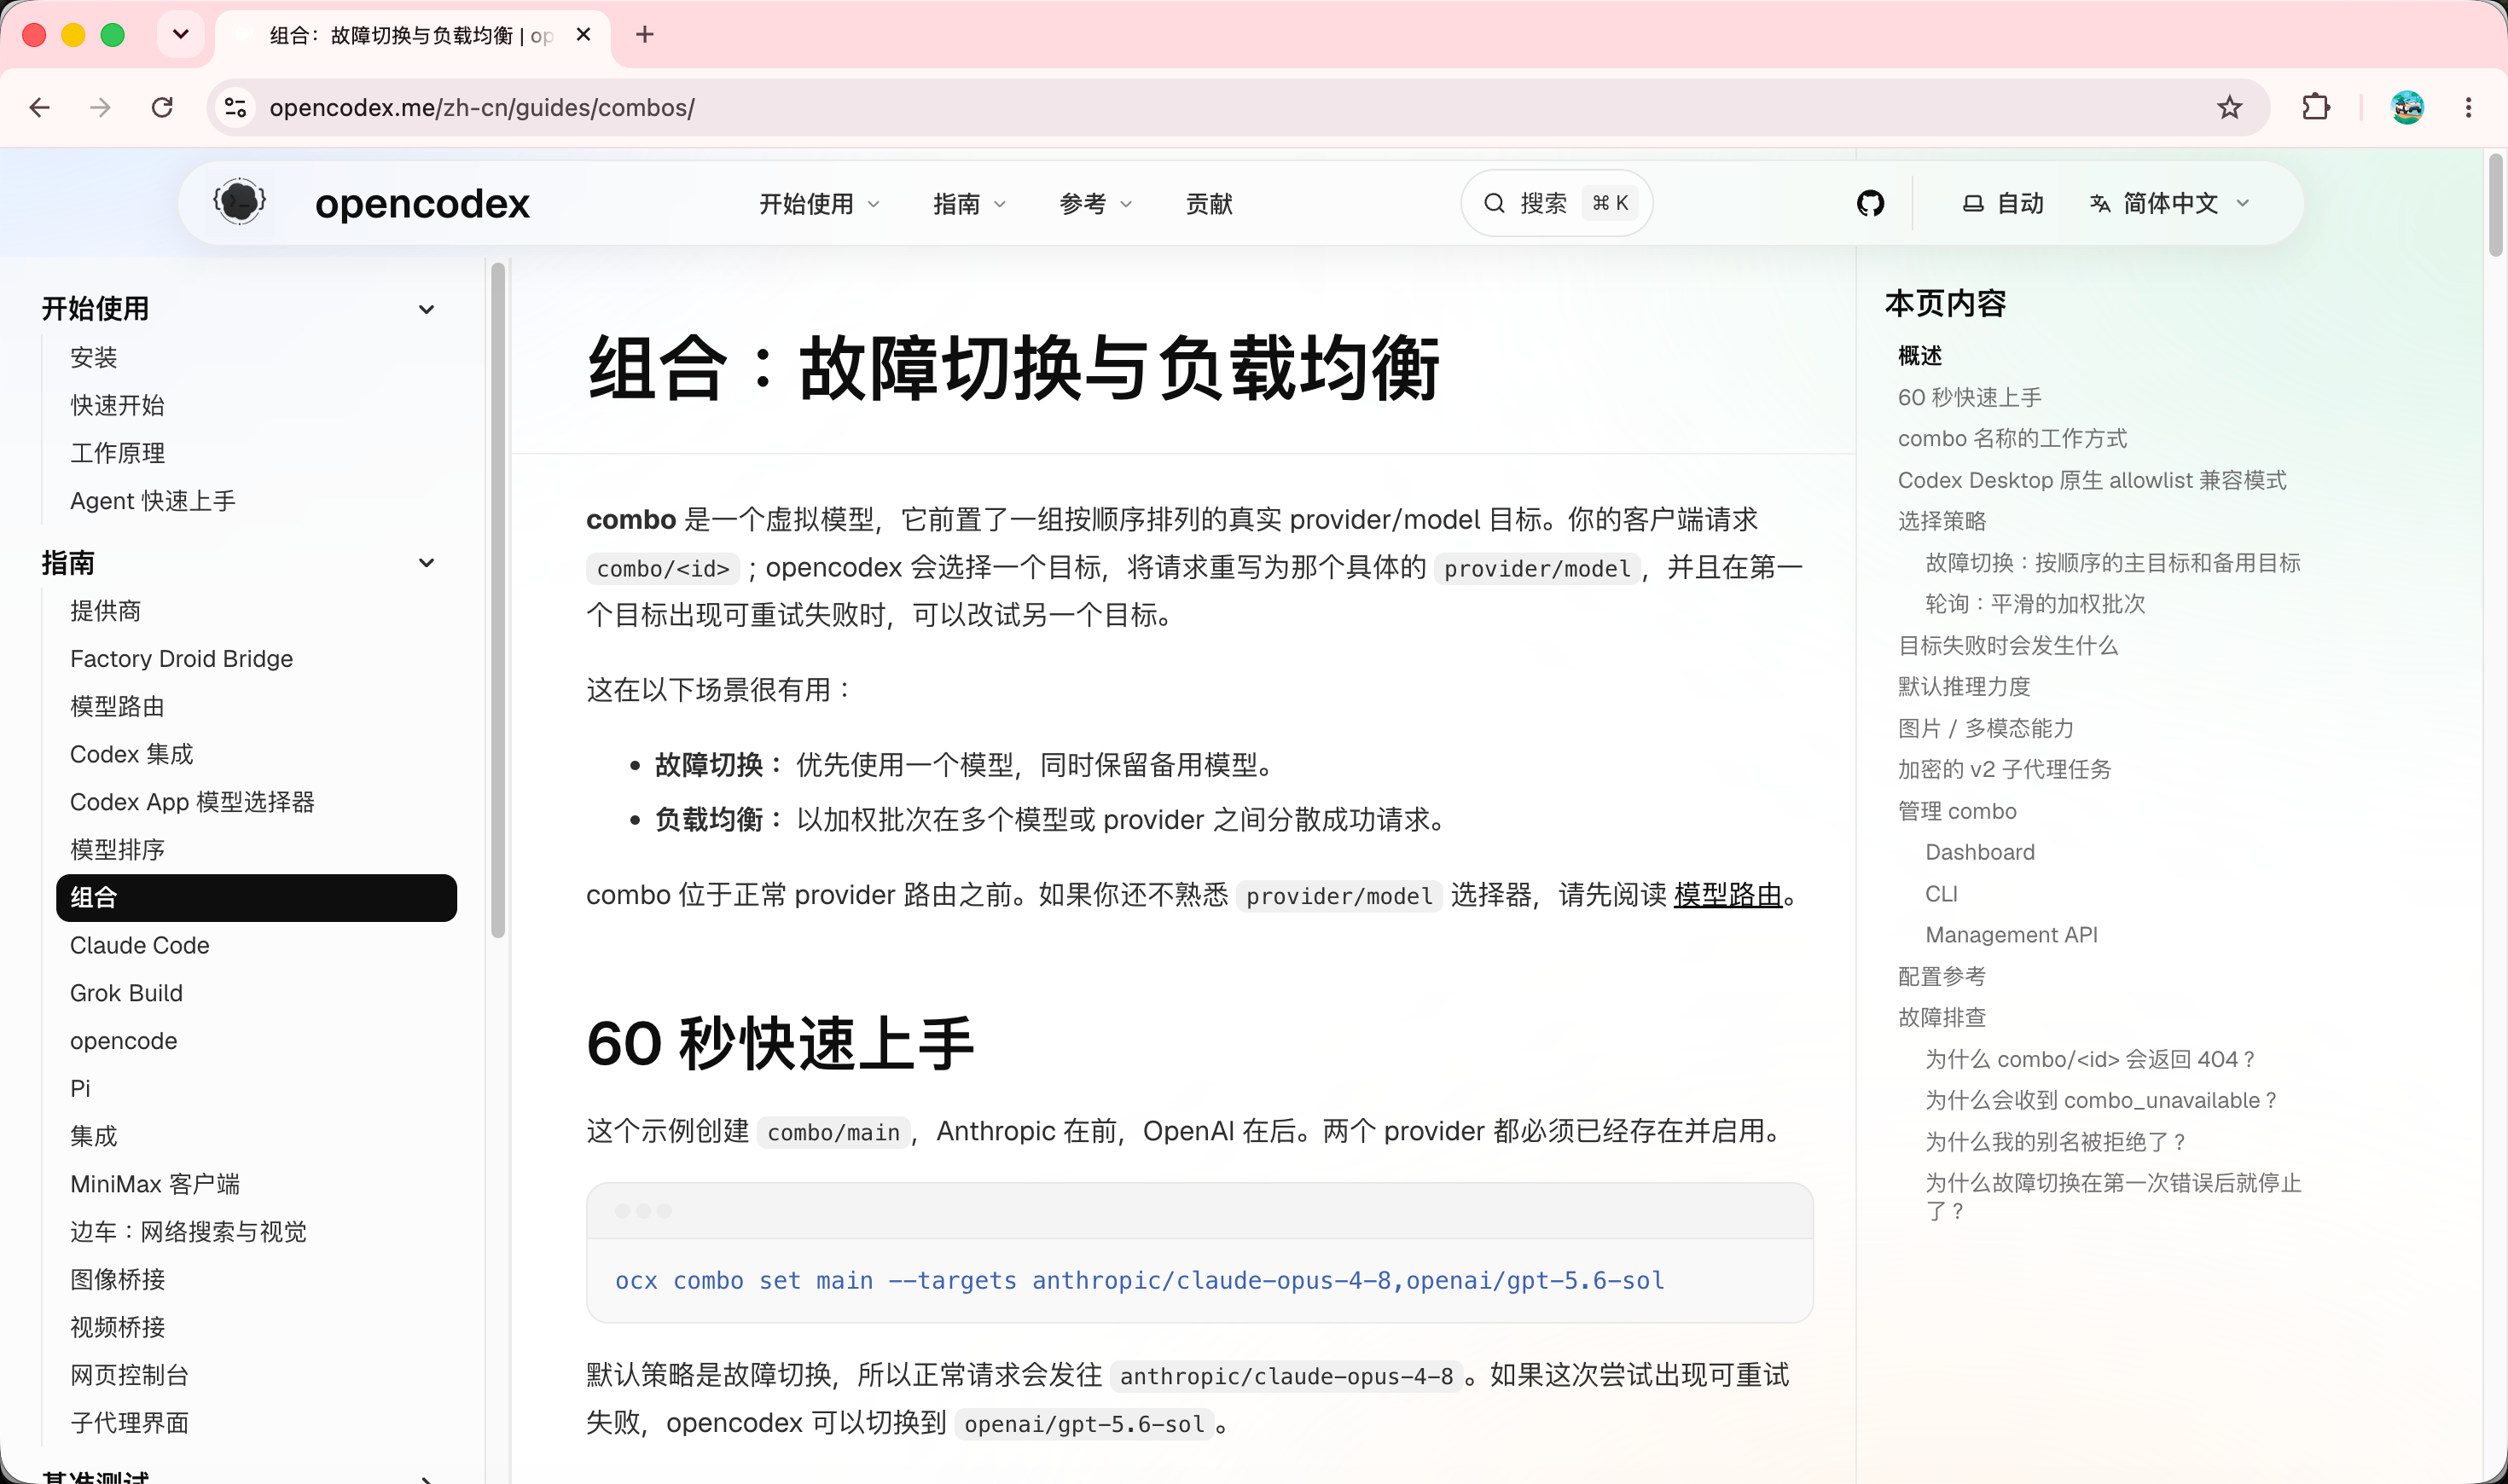This screenshot has height=1484, width=2508.
Task: Open 安装 in the sidebar
Action: click(x=94, y=357)
